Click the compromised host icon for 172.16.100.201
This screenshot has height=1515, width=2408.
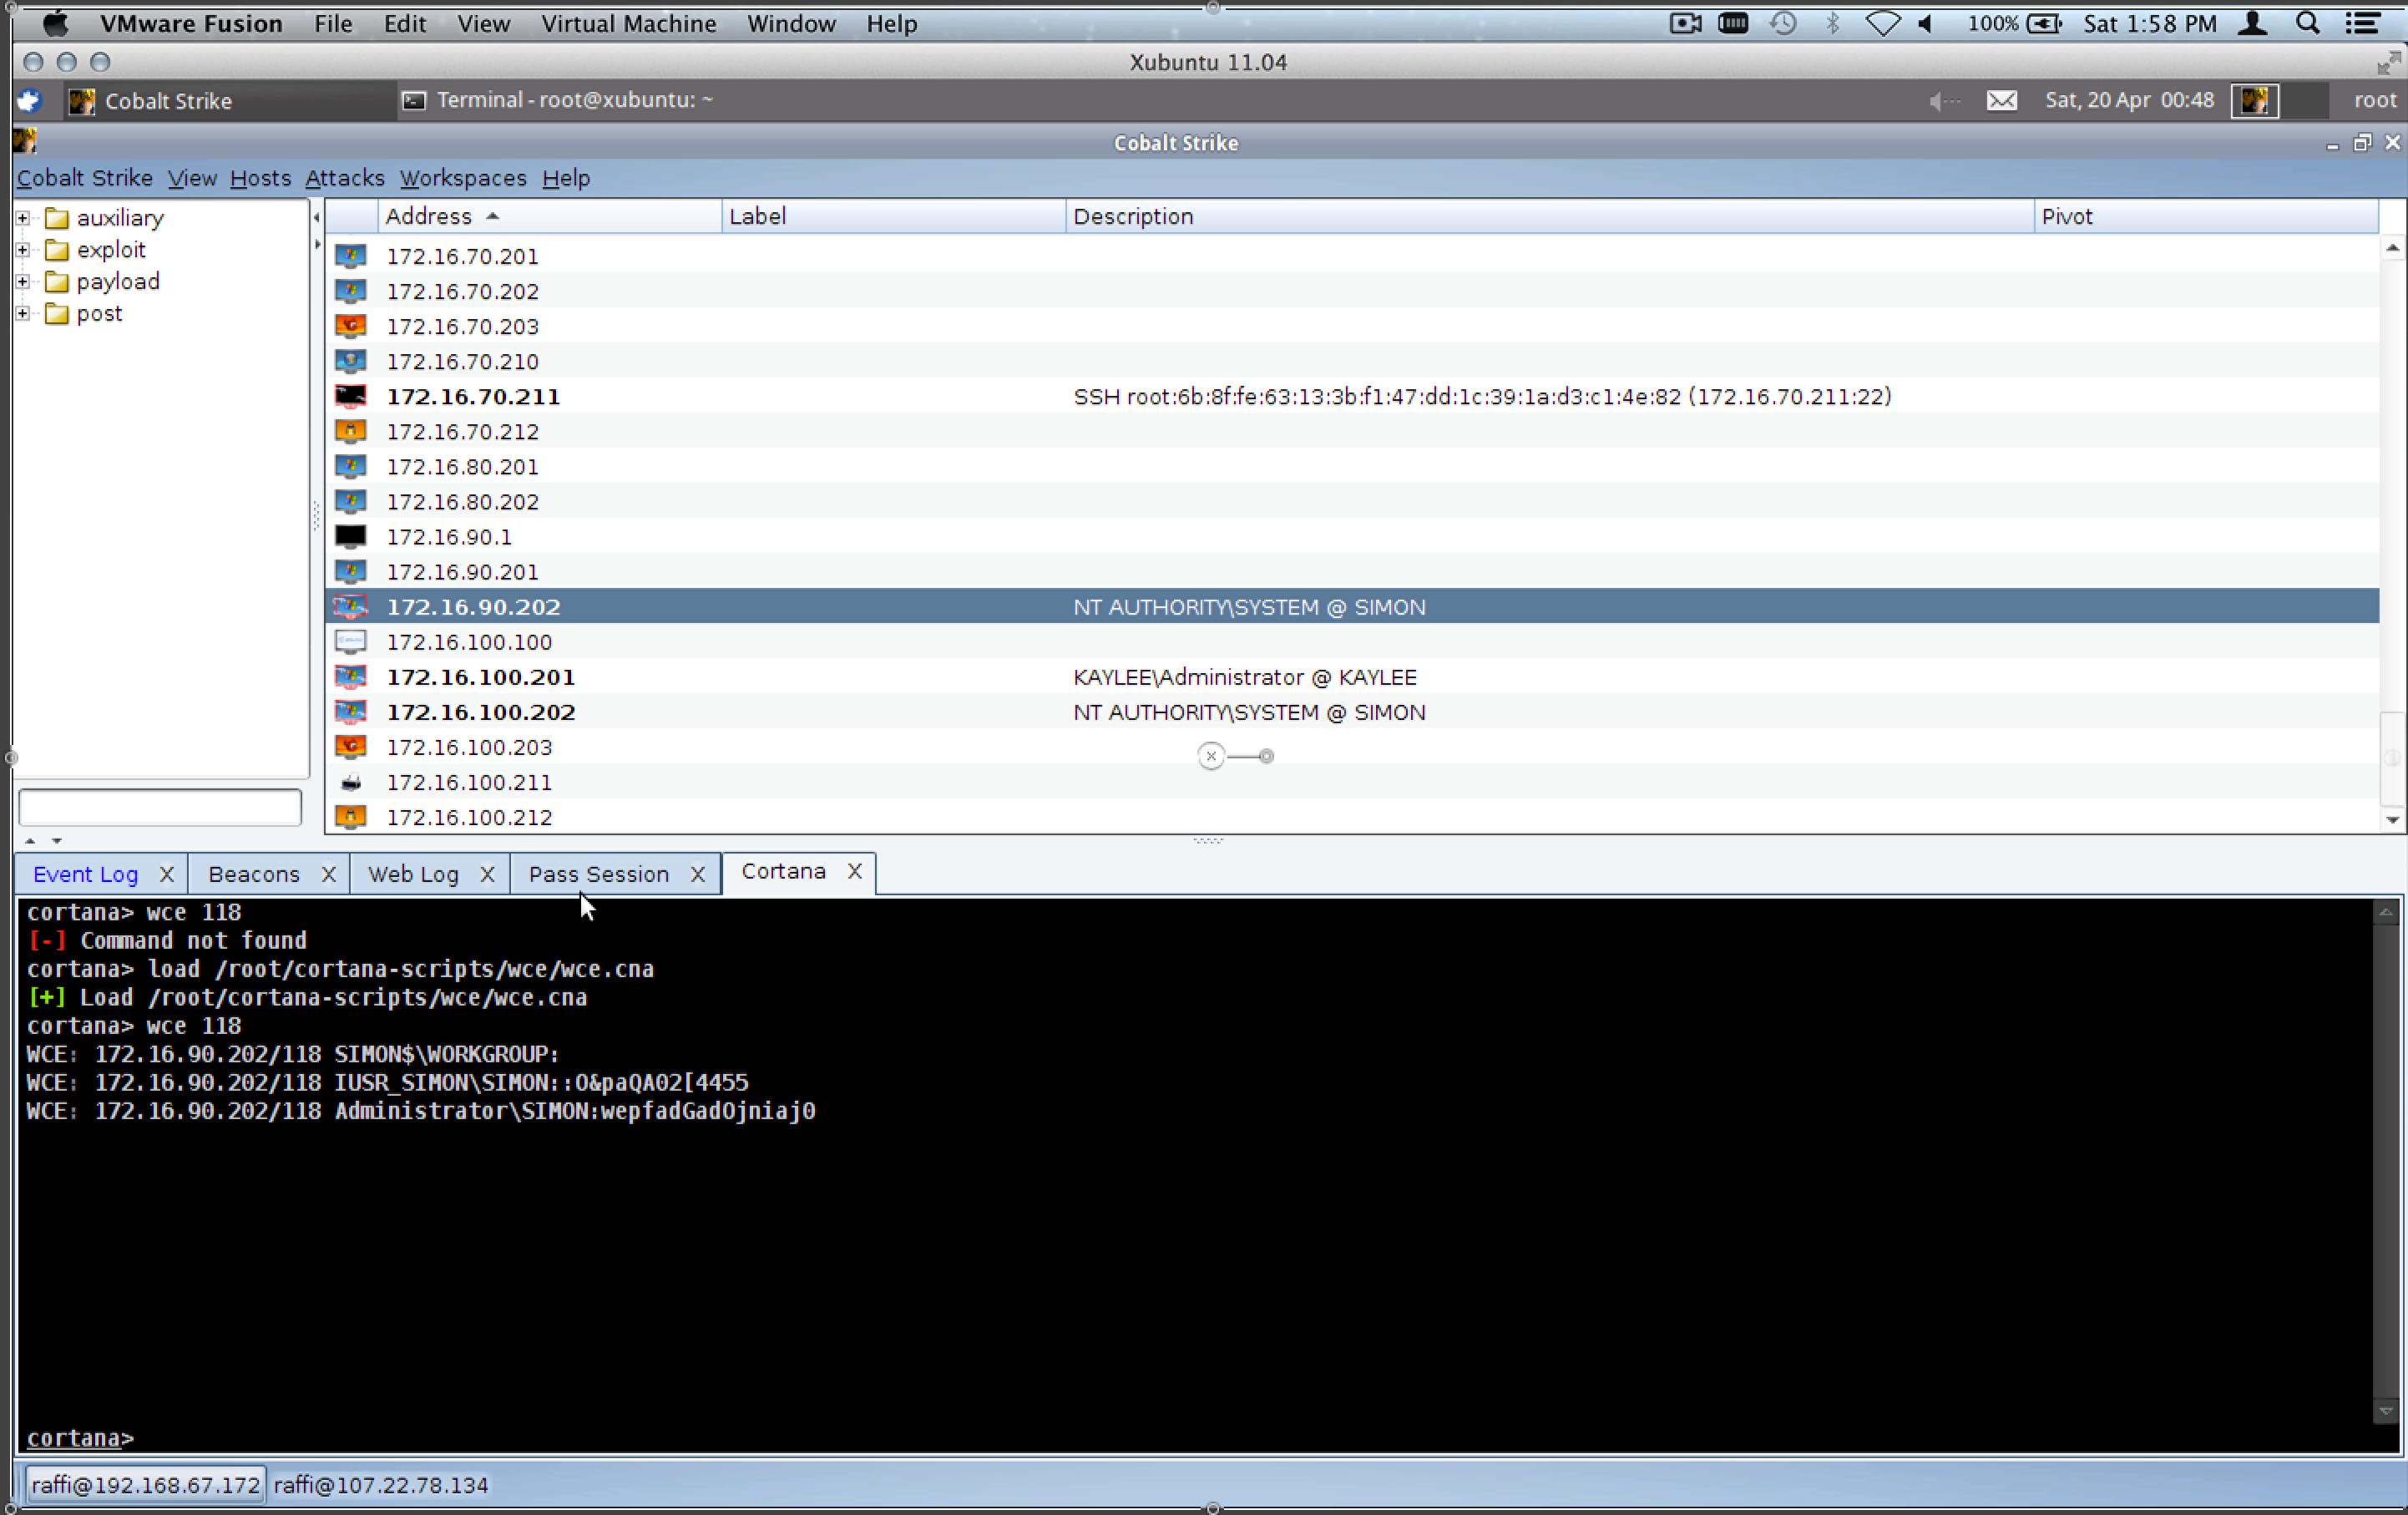pyautogui.click(x=350, y=677)
